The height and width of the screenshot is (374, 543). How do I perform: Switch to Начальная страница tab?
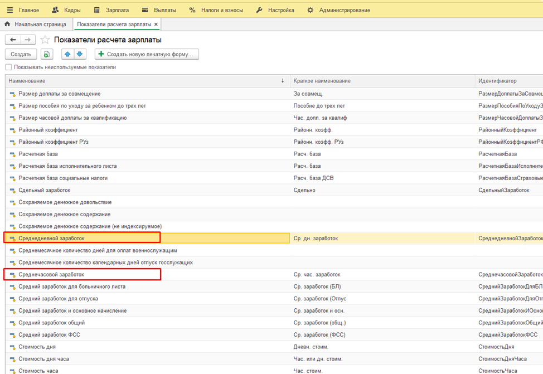[36, 25]
